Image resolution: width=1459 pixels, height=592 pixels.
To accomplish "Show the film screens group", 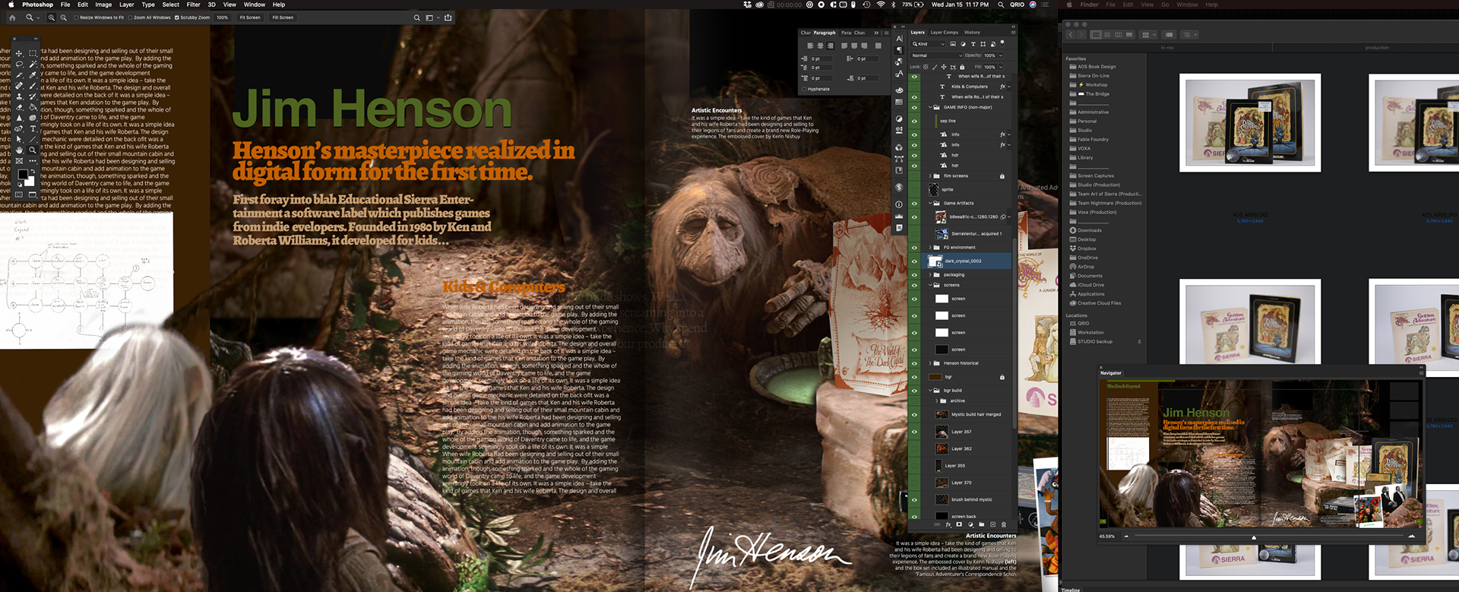I will [914, 176].
